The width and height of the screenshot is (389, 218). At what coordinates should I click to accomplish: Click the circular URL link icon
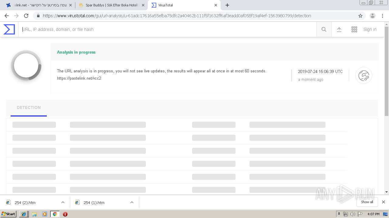click(364, 75)
